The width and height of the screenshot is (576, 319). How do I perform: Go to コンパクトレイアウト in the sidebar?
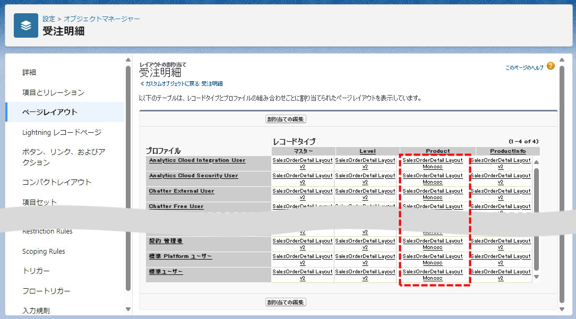pyautogui.click(x=57, y=182)
